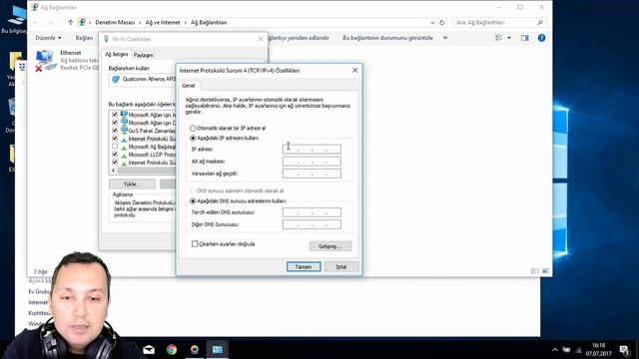Toggle first 'Microsoft Ağları için' checkbox
639x359 pixels.
pos(115,115)
